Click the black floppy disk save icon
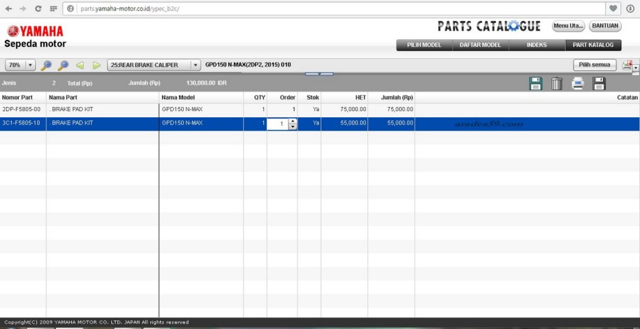The width and height of the screenshot is (640, 329). (x=599, y=84)
